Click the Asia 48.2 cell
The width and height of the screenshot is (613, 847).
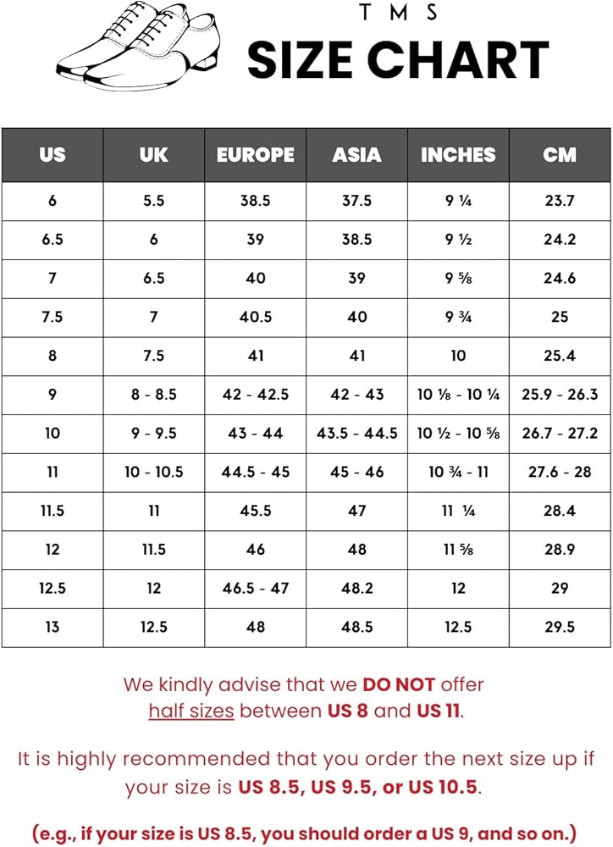click(356, 588)
